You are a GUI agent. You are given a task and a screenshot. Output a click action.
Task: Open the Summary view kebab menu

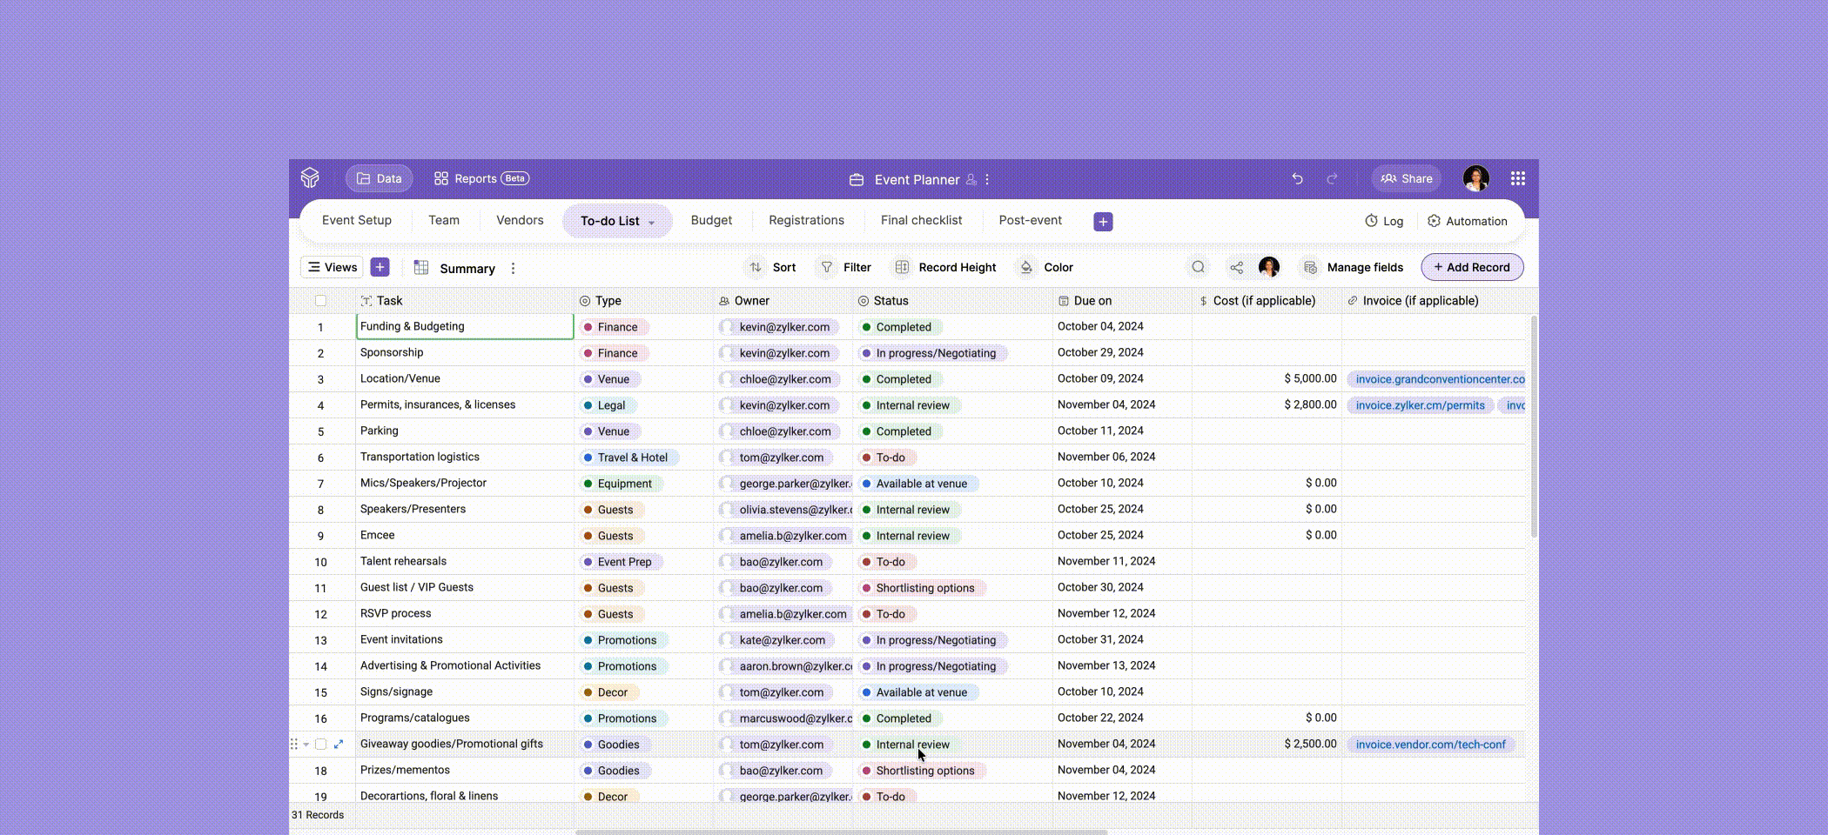point(513,268)
